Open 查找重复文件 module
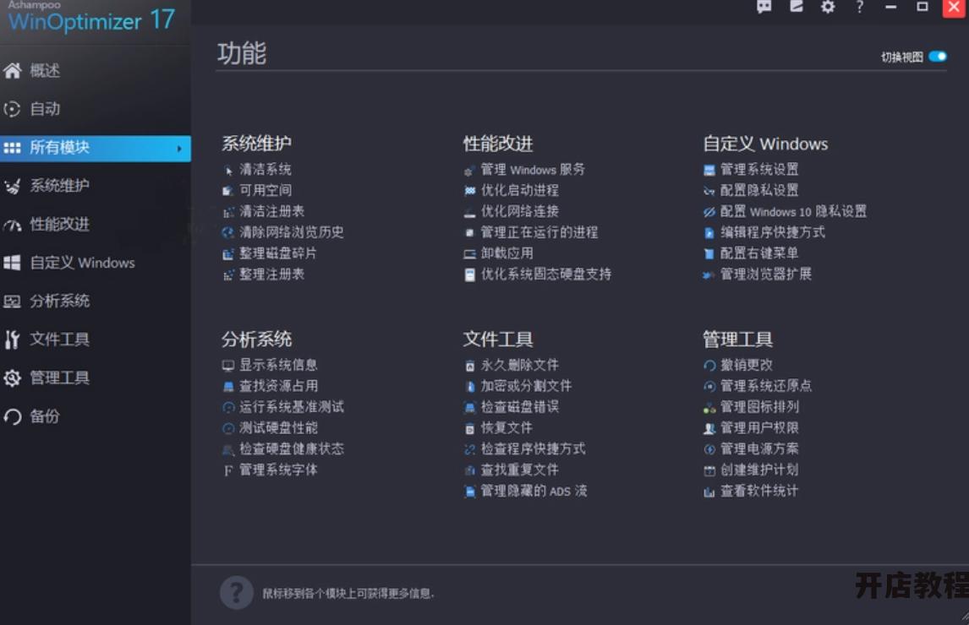This screenshot has width=969, height=625. pos(520,470)
